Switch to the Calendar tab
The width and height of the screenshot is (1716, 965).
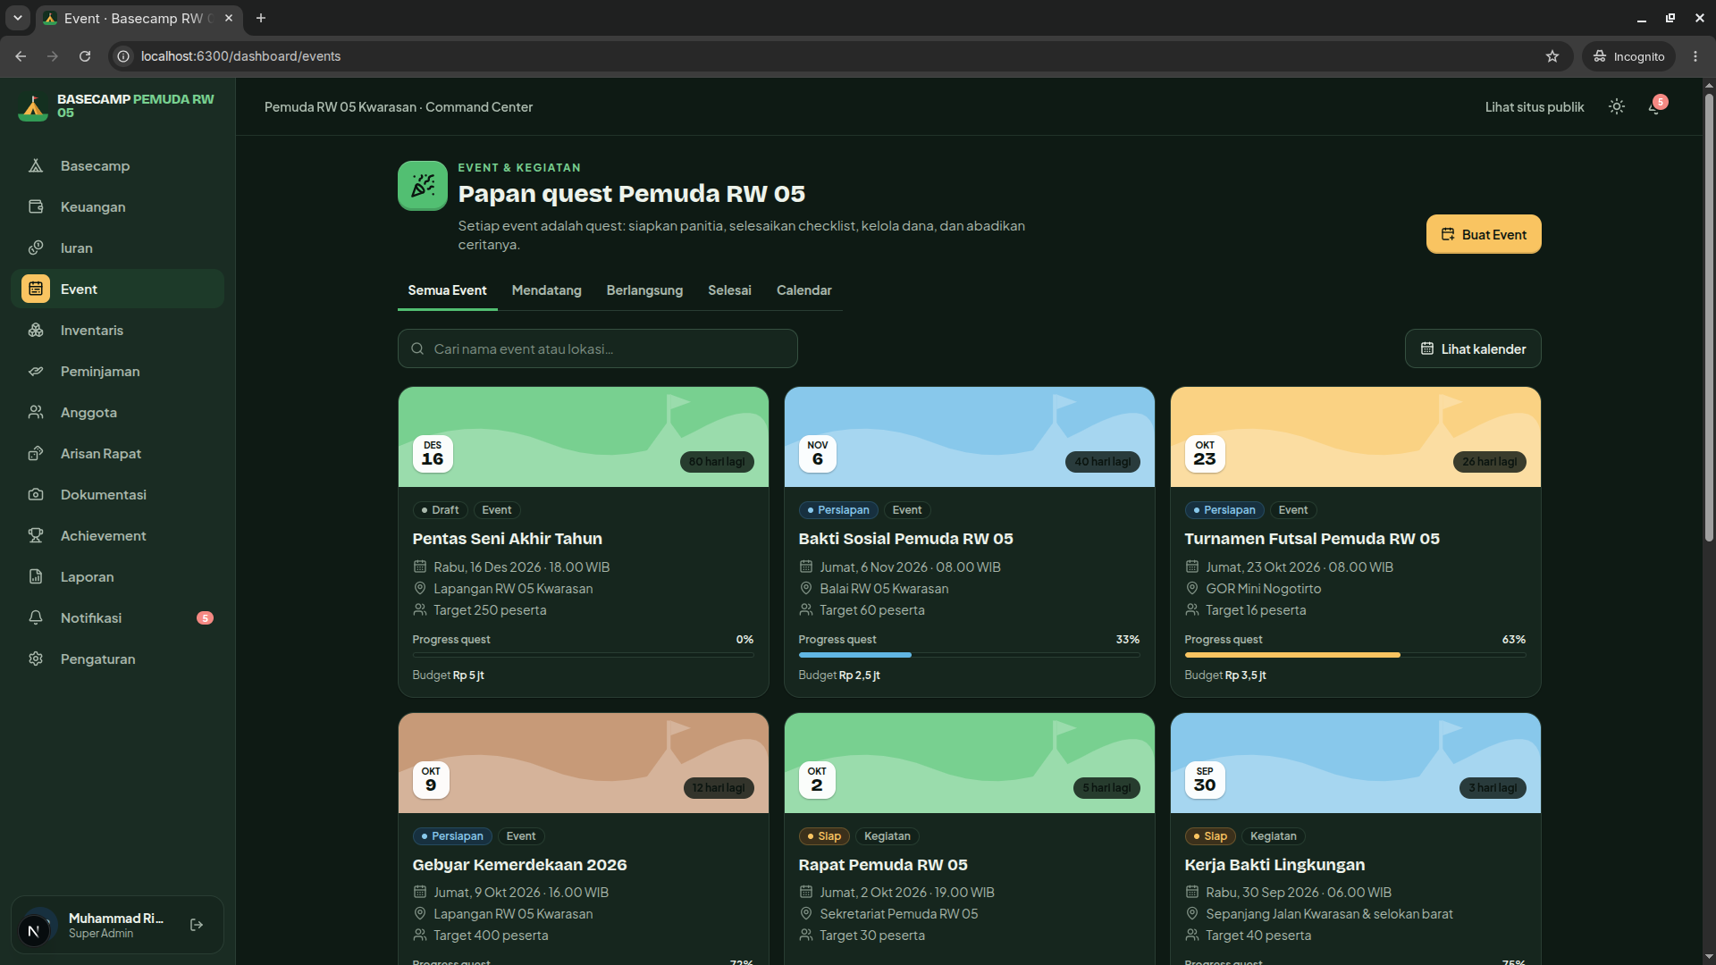coord(803,290)
